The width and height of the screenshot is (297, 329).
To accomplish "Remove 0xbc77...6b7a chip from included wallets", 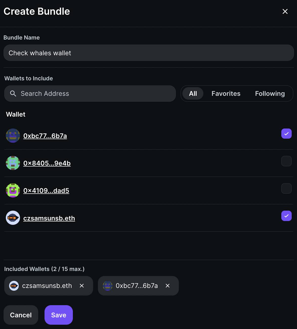I will pos(167,286).
